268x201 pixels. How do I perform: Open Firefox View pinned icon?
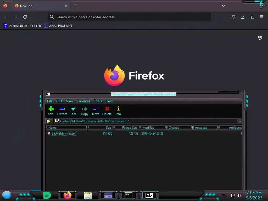coord(5,6)
